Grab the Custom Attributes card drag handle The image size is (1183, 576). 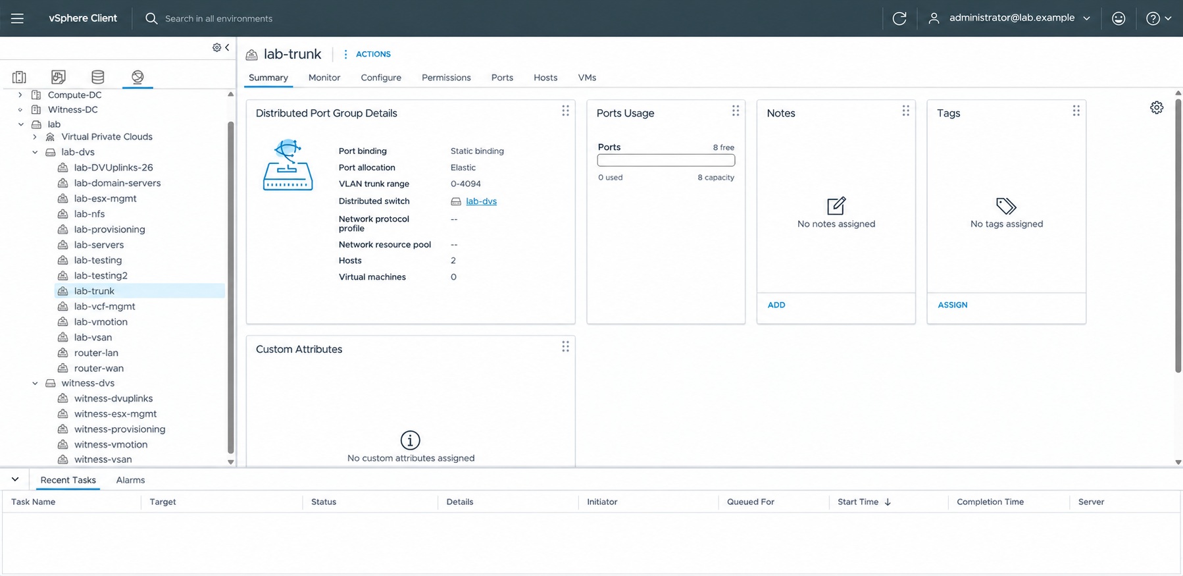click(565, 346)
